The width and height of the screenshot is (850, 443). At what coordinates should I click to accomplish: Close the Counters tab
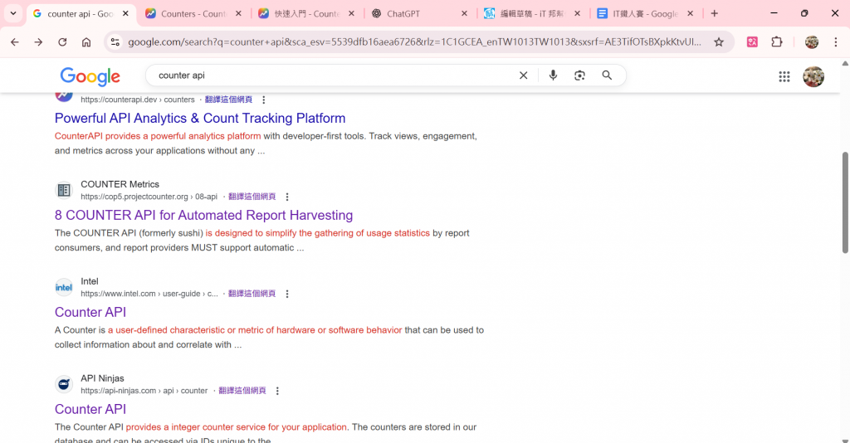point(238,14)
